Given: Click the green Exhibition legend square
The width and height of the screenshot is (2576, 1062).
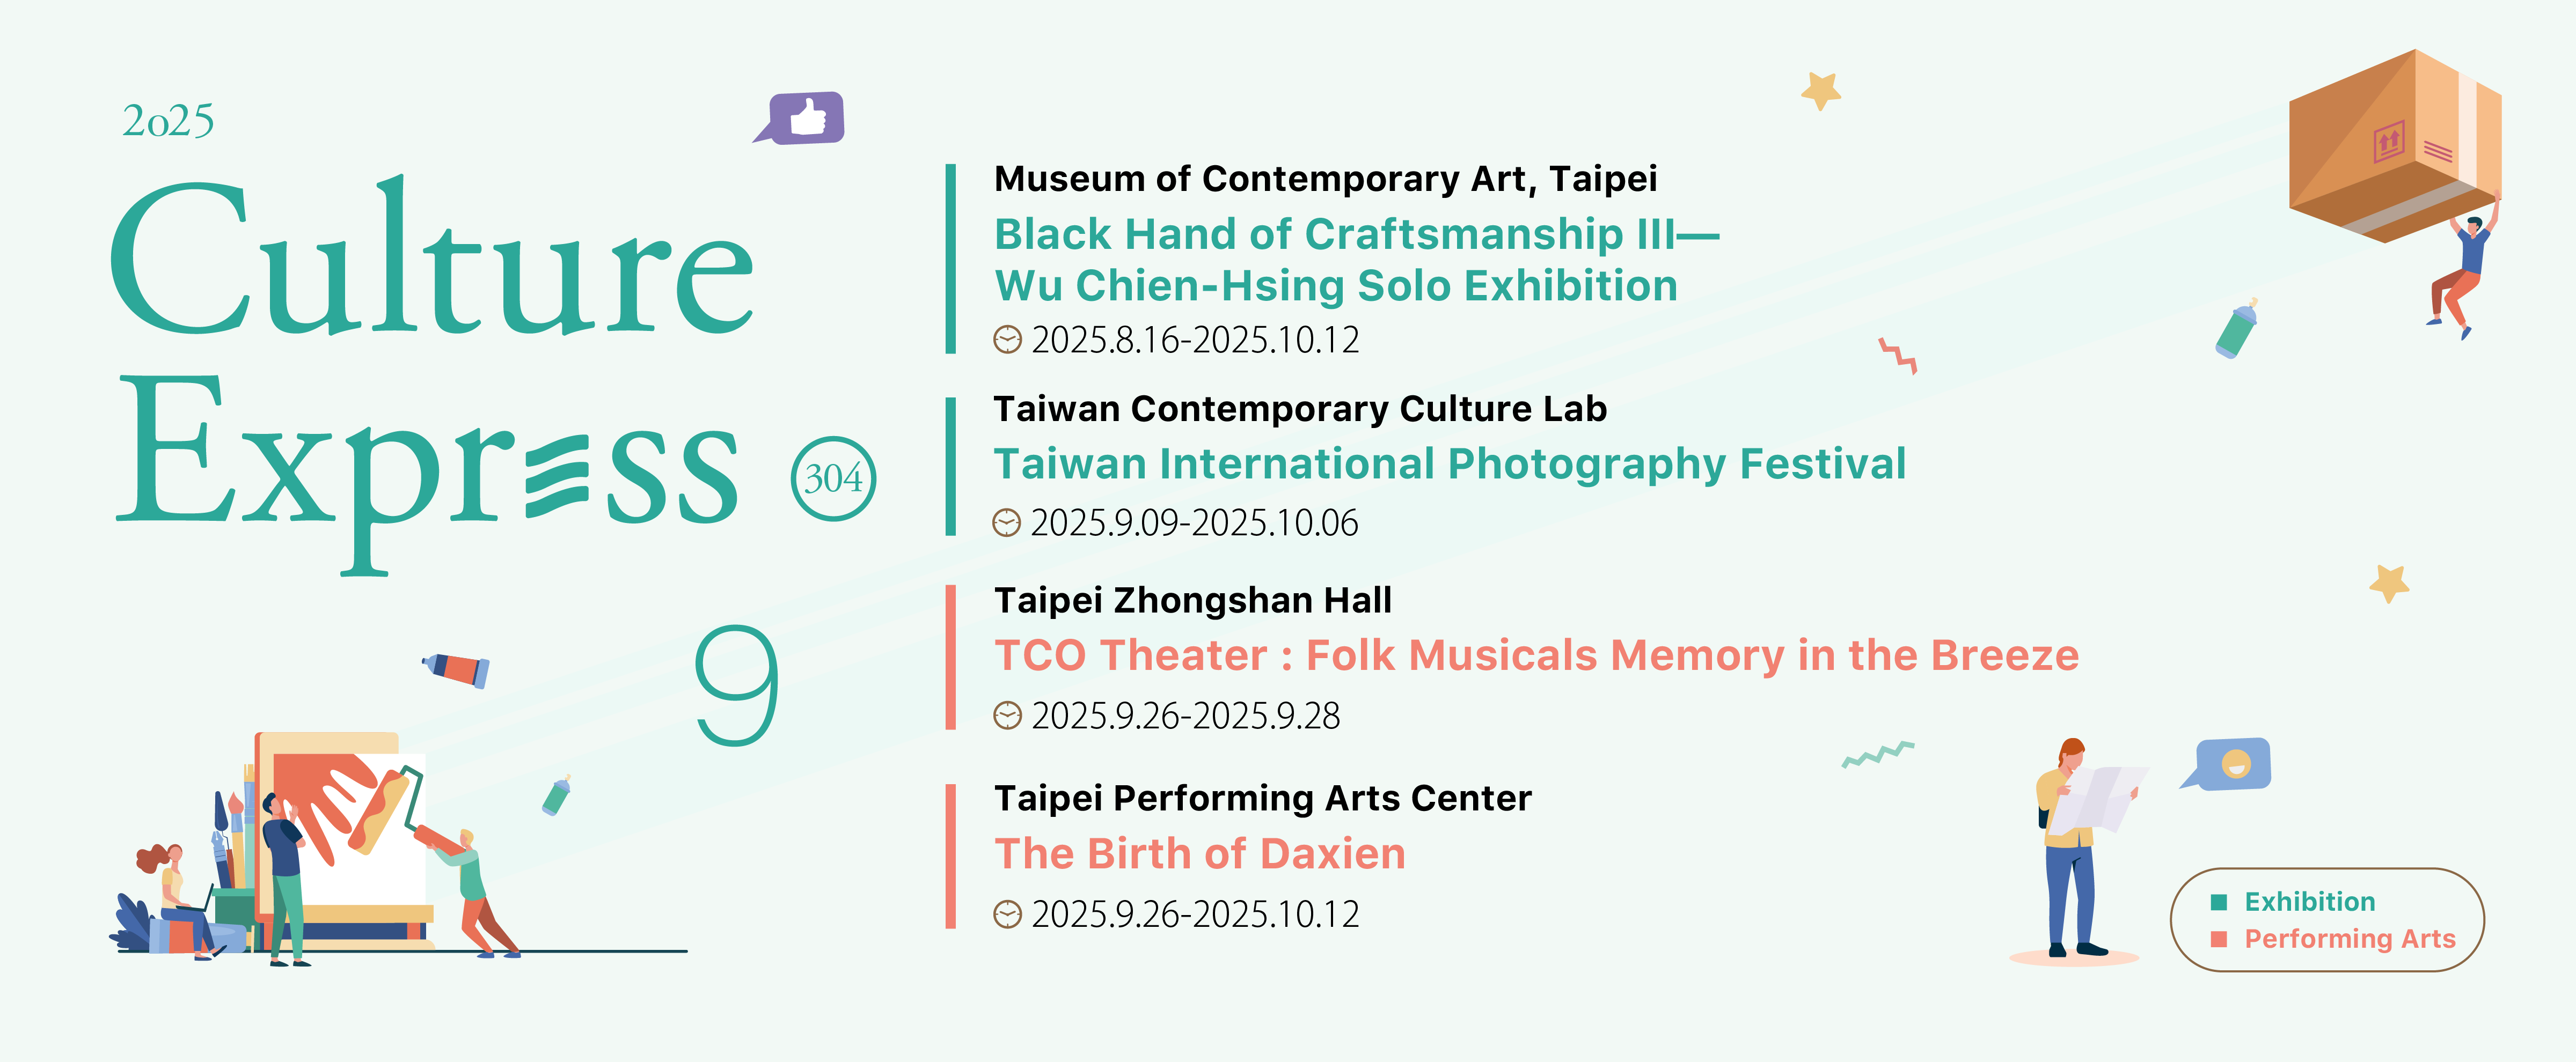Looking at the screenshot, I should coord(2219,902).
